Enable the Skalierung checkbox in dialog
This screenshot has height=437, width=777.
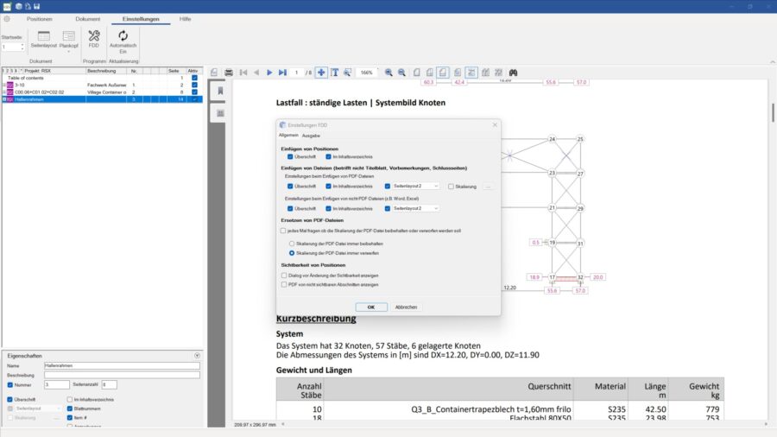click(x=451, y=186)
